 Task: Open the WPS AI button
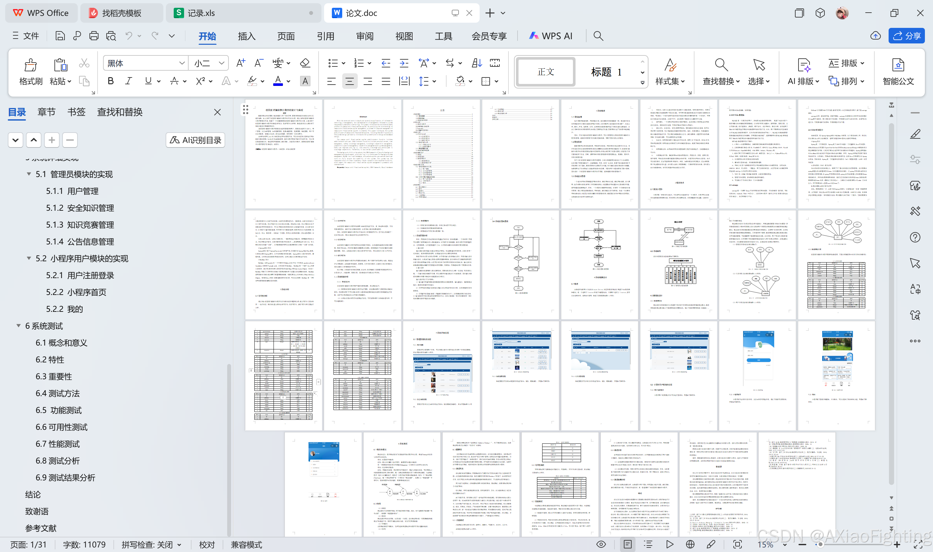(x=551, y=36)
